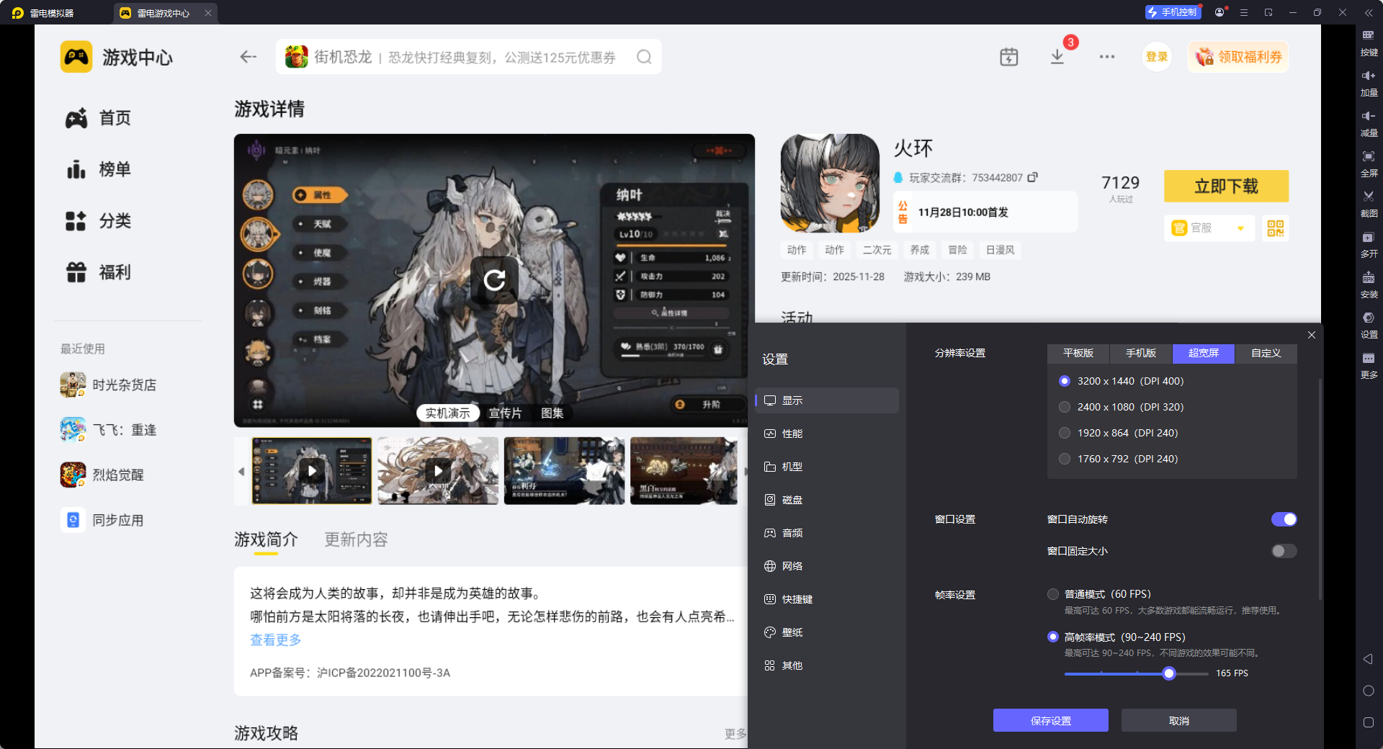Viewport: 1383px width, 749px height.
Task: Select the 性能 settings category
Action: (x=792, y=434)
